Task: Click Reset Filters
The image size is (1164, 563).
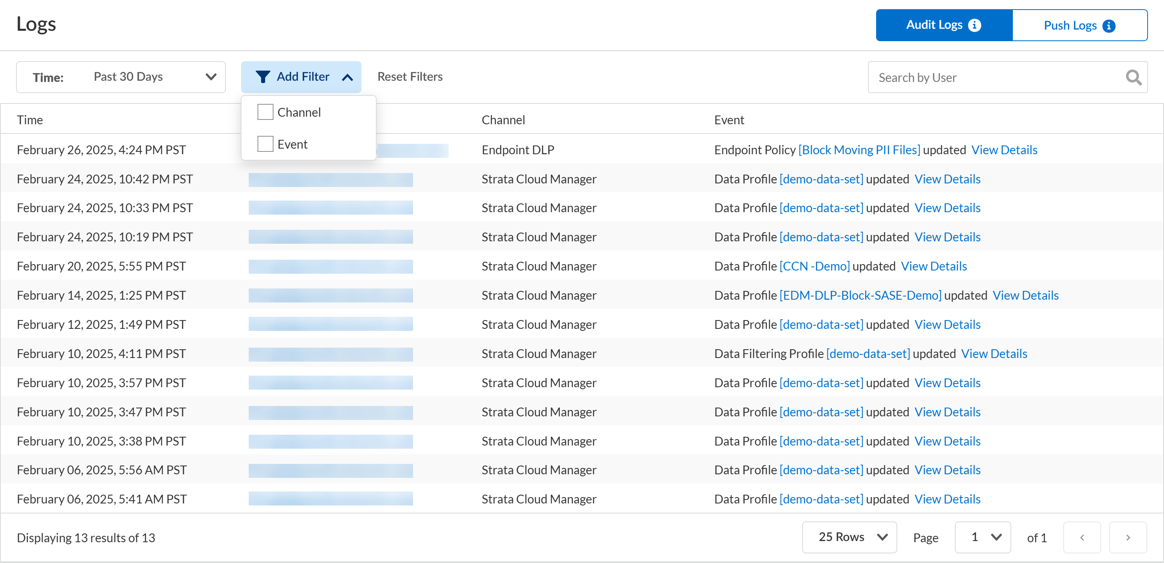Action: point(410,77)
